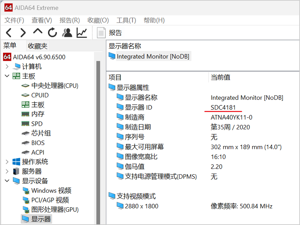This screenshot has width=300, height=225.
Task: Refresh the current page
Action: tap(52, 32)
